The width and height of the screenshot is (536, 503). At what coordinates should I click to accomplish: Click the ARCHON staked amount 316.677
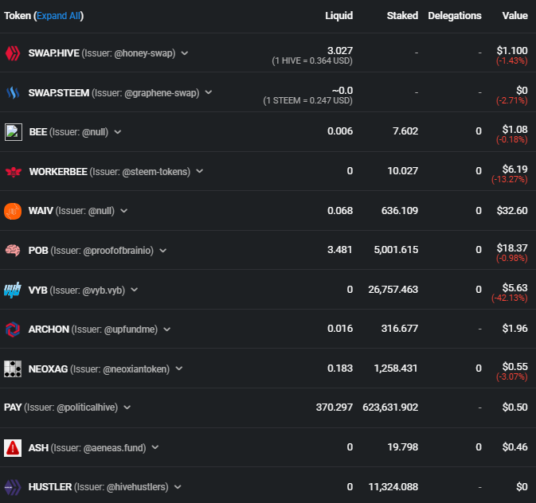[400, 329]
